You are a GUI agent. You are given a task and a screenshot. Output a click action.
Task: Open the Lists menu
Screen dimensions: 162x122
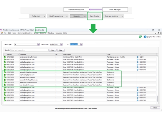tap(14, 33)
